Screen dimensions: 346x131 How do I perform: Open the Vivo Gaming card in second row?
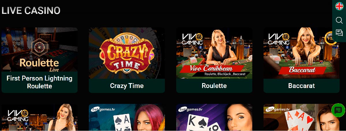pos(40,117)
